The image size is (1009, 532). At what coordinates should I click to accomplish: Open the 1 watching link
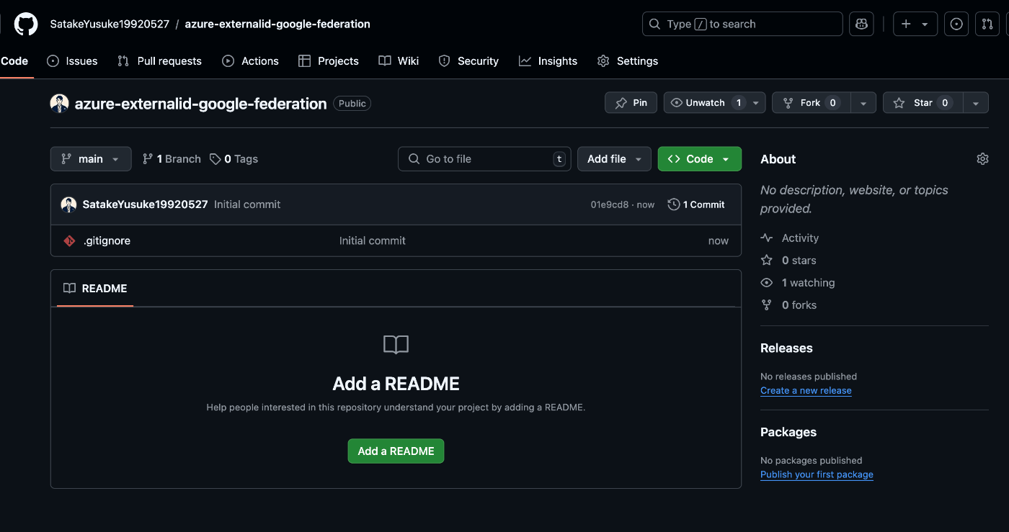tap(808, 283)
